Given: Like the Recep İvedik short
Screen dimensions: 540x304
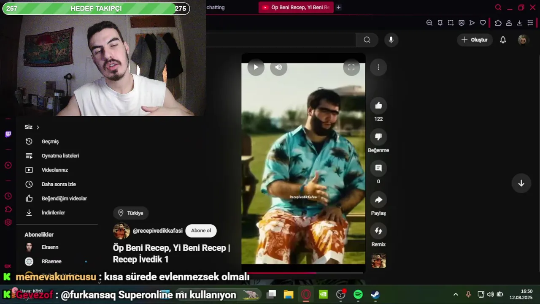Looking at the screenshot, I should (378, 106).
